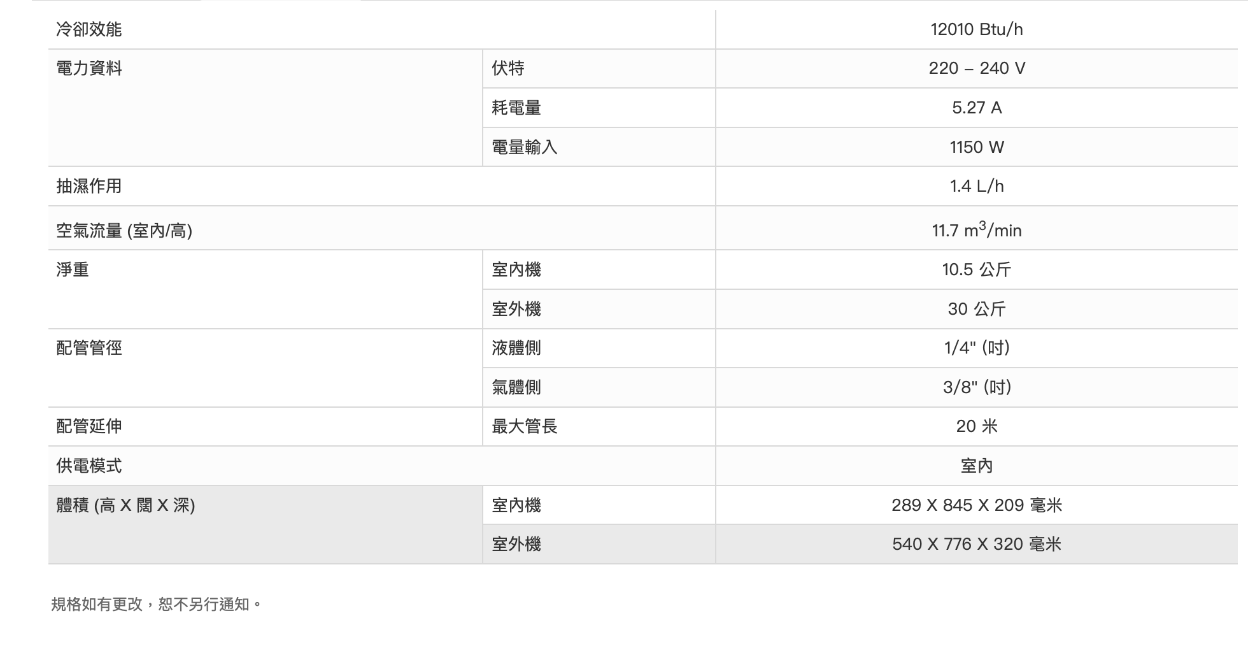
Task: Select the 289 X 845 X 209 毫米 value
Action: tap(976, 505)
